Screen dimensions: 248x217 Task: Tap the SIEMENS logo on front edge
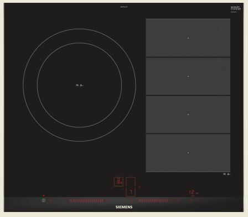[124, 207]
